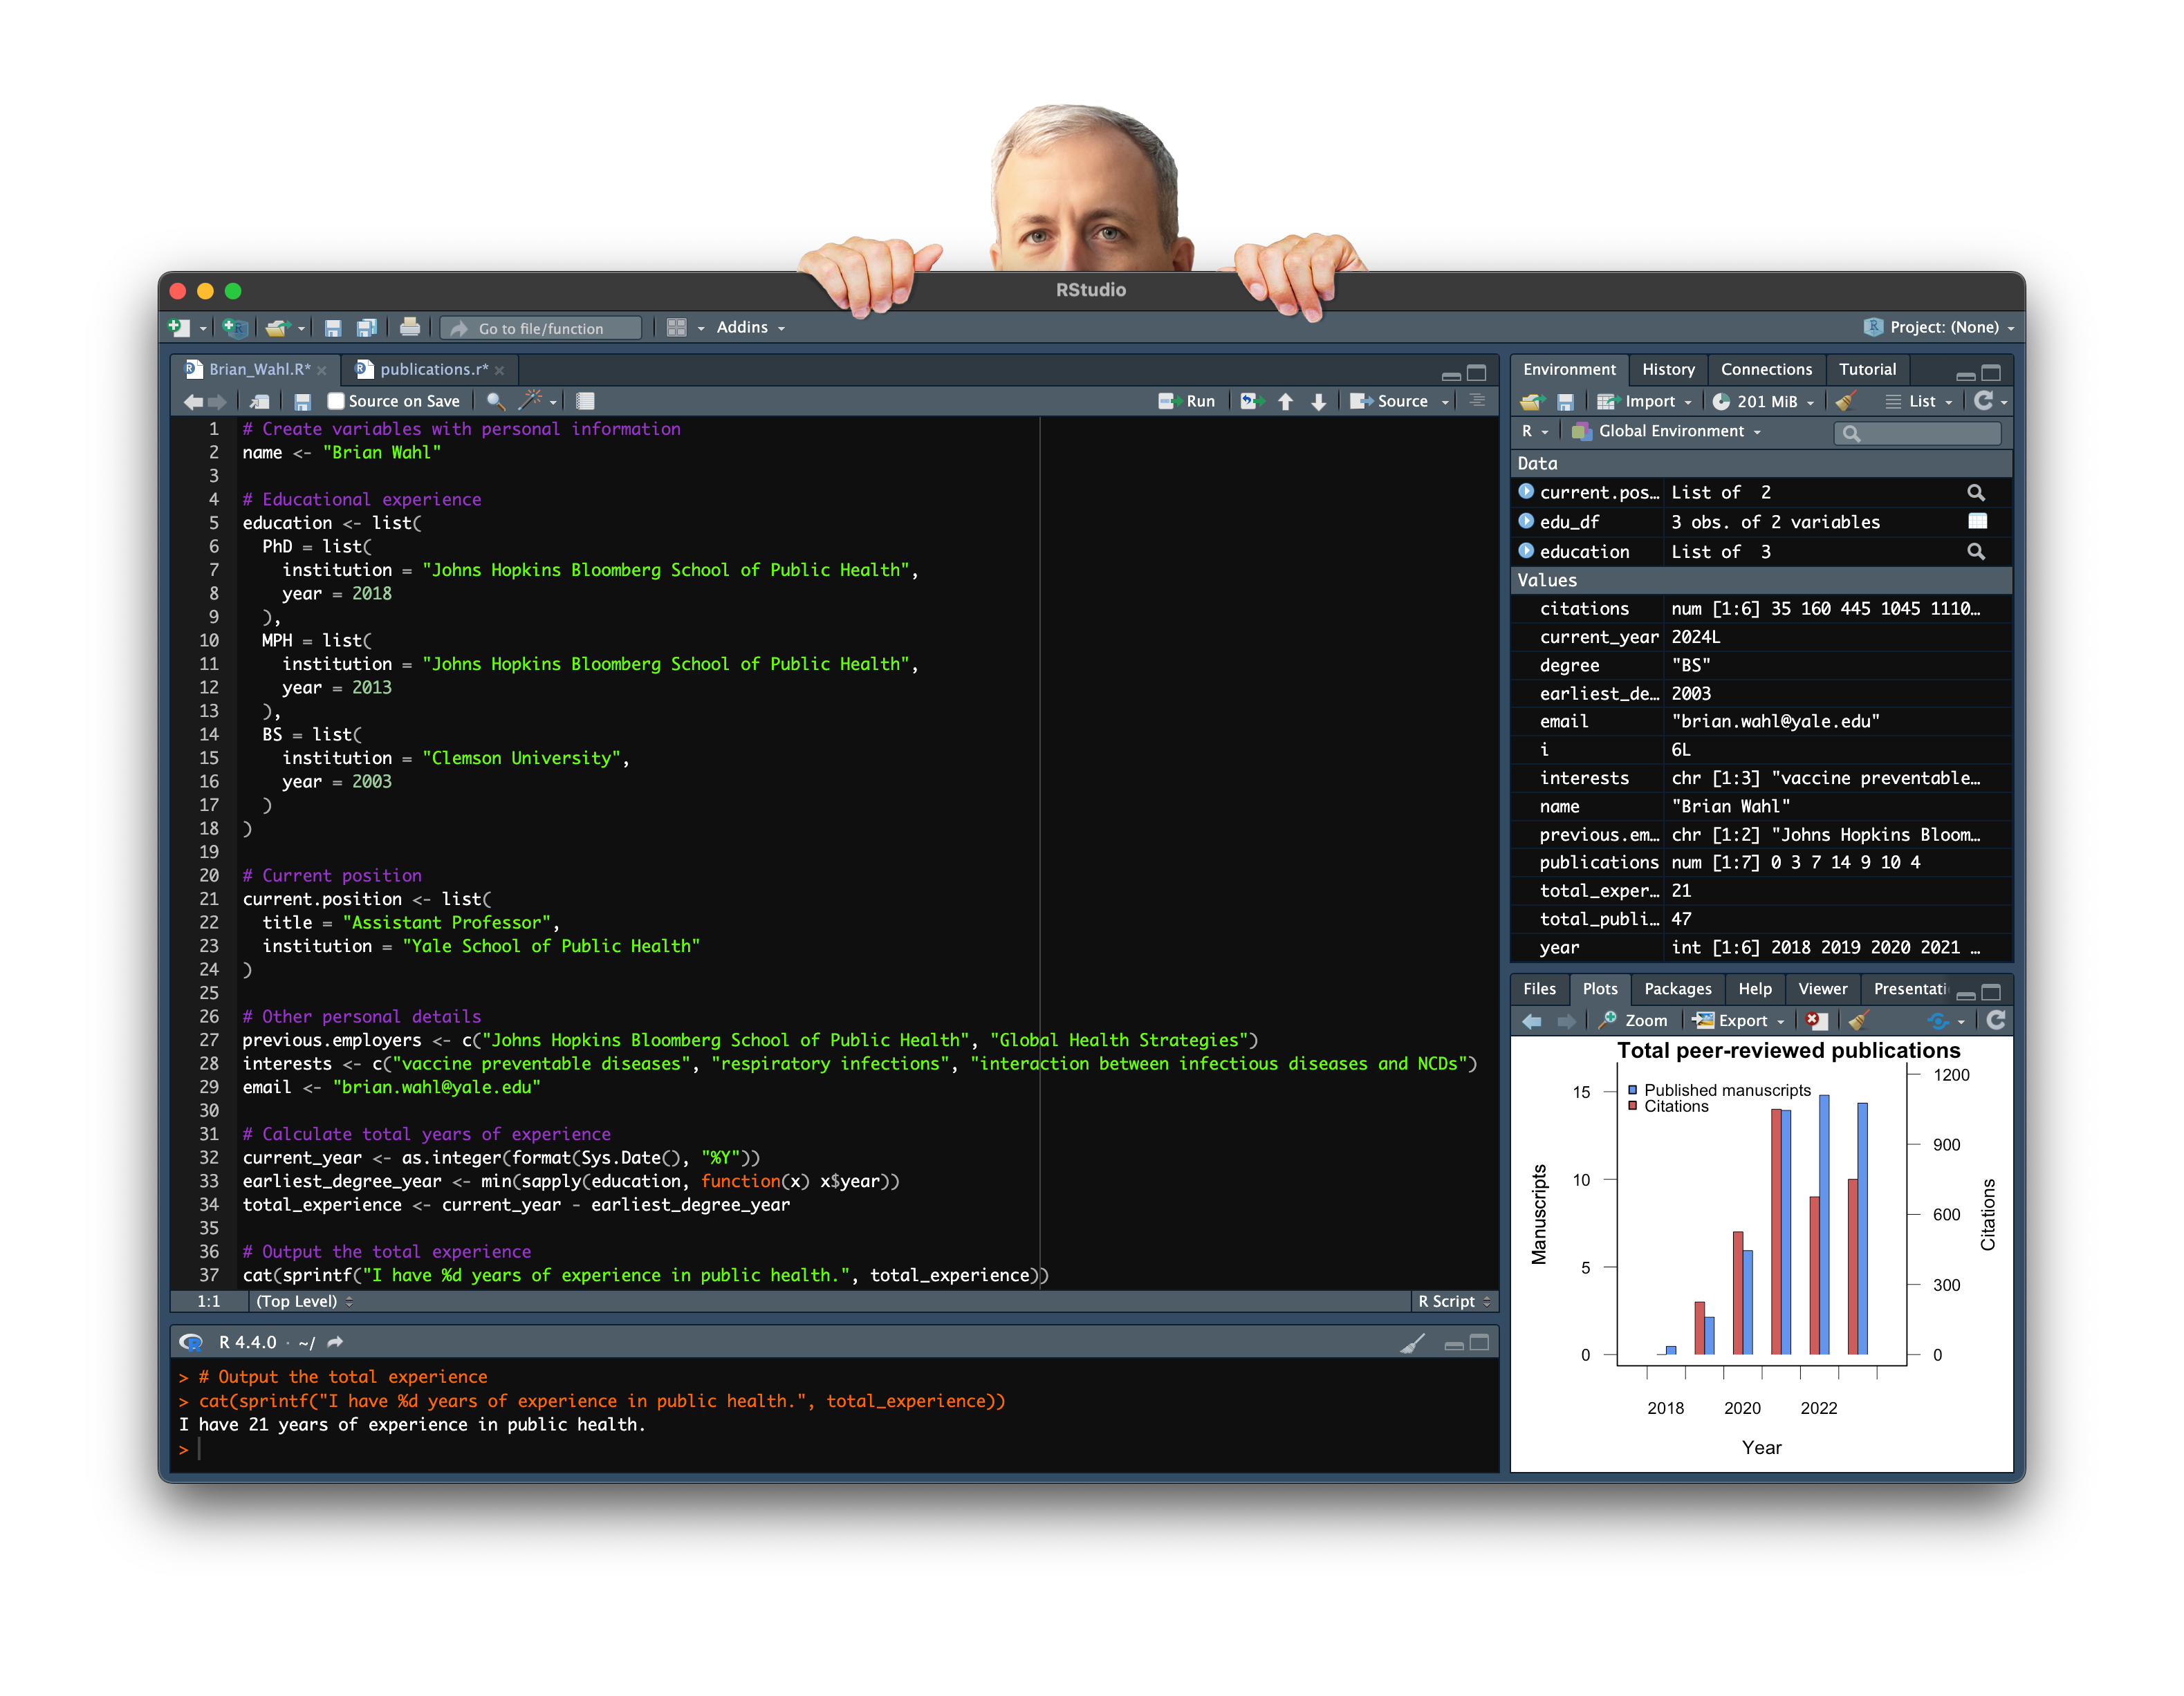
Task: Click the compile report notebook icon
Action: click(x=584, y=401)
